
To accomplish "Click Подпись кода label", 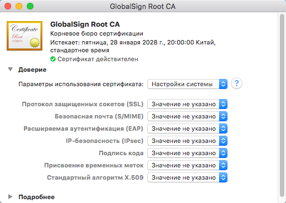I will coord(121,153).
